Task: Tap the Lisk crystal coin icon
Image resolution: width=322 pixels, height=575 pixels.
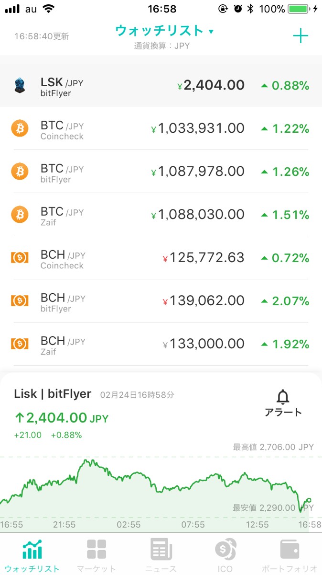Action: [20, 86]
